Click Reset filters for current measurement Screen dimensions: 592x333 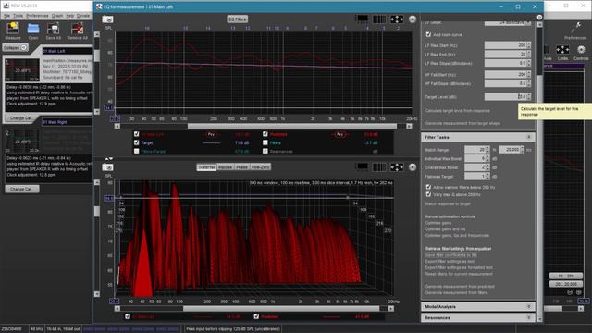[x=459, y=274]
